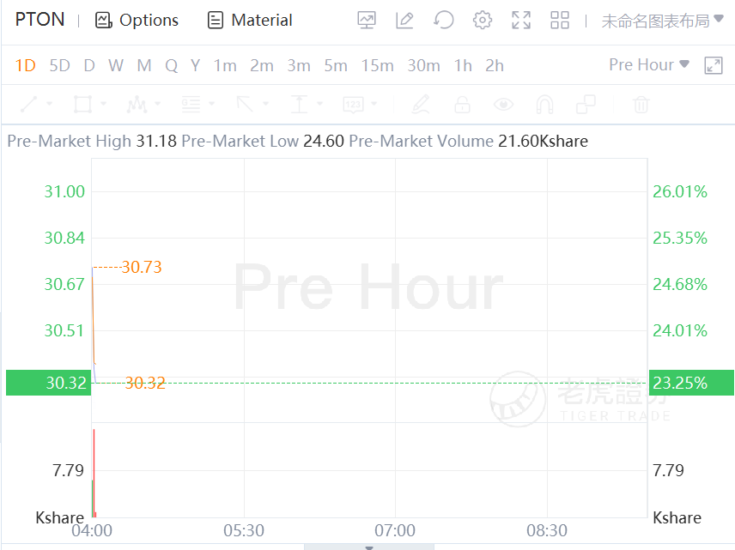The image size is (735, 550).
Task: Switch to the 5D timeframe tab
Action: [x=59, y=65]
